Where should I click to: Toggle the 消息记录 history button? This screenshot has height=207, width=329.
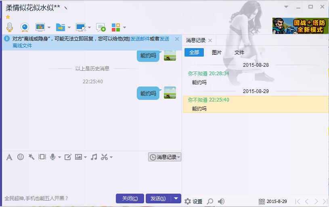[x=165, y=157]
